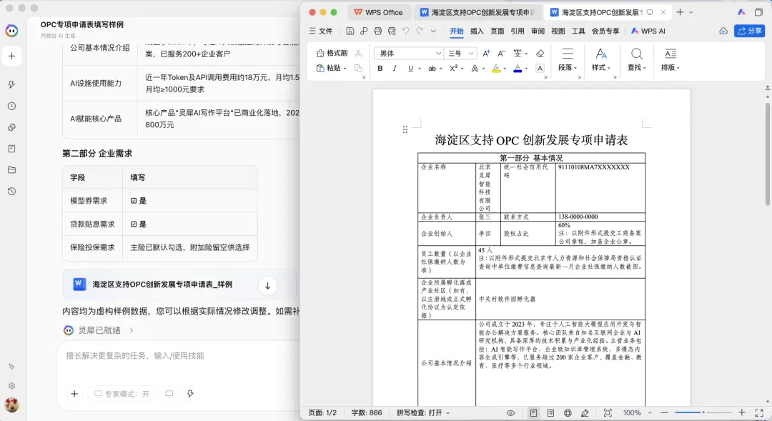Screen dimensions: 772x421
Task: Click the cut scissors icon
Action: (x=358, y=53)
